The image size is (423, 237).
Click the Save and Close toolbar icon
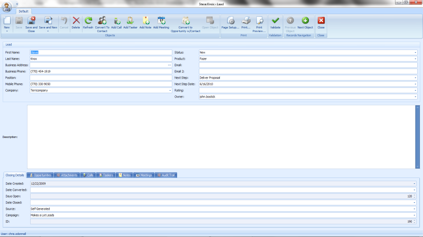click(x=31, y=22)
